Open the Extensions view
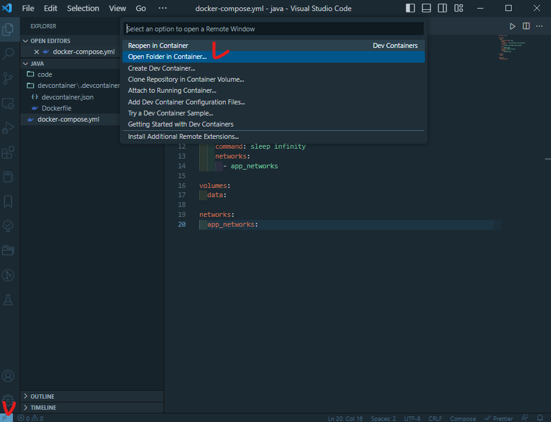Screen dimensions: 551x422 (8, 152)
